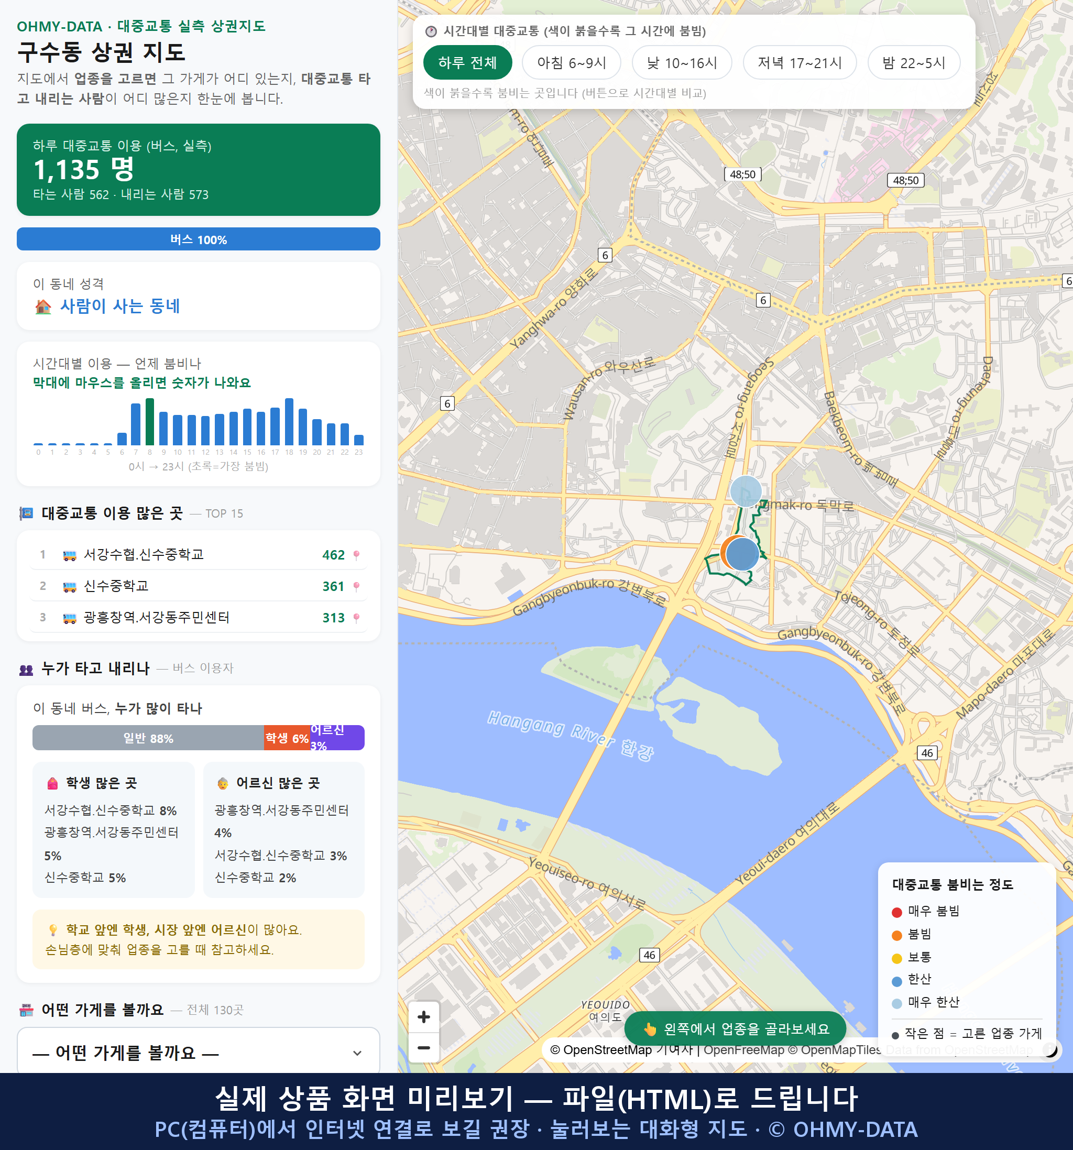Switch to 낮 10~16시 time filter
The image size is (1073, 1150).
click(682, 62)
